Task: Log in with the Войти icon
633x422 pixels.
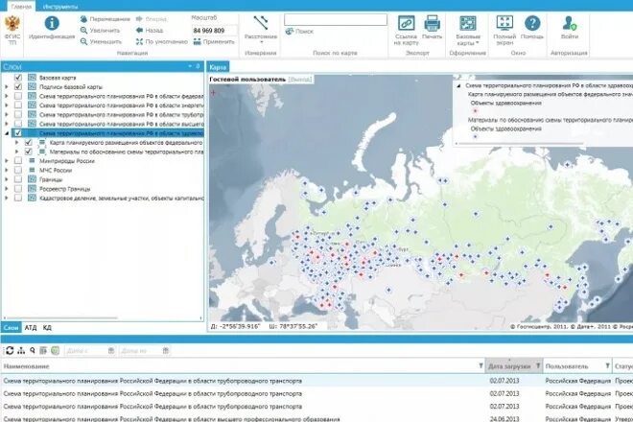Action: 569,23
